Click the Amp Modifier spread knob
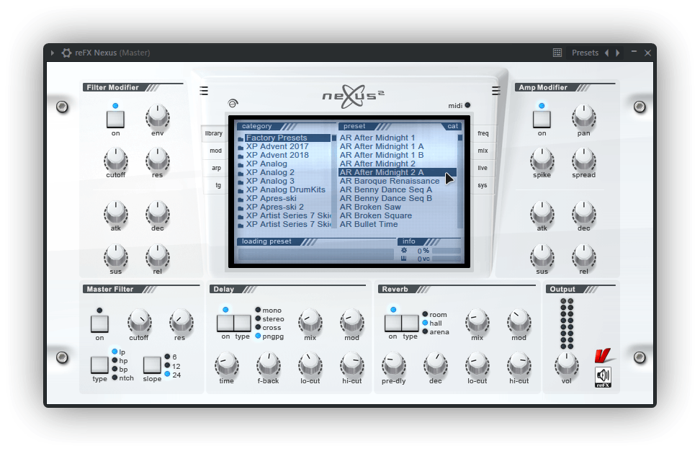The image size is (700, 451). [x=584, y=159]
